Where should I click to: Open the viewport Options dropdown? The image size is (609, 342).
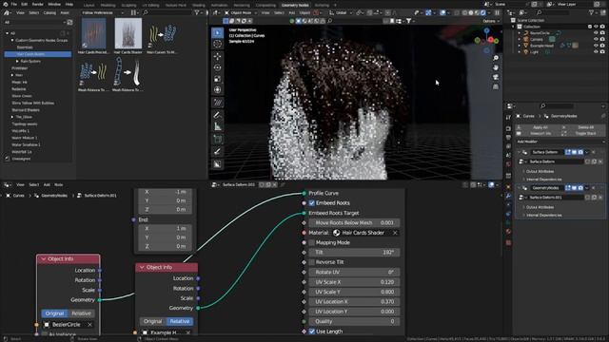491,21
